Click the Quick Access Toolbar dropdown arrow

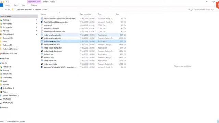[x=7, y=2]
